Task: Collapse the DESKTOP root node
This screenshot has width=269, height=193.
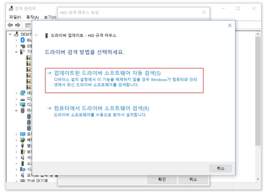Action: point(10,34)
